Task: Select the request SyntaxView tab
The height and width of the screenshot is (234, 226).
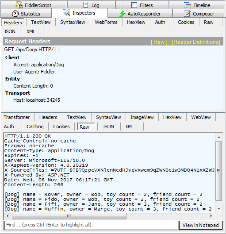Action: point(73,22)
